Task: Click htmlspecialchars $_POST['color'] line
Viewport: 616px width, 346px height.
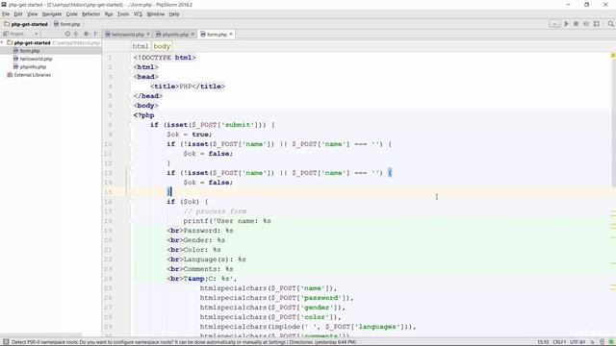Action: 270,317
